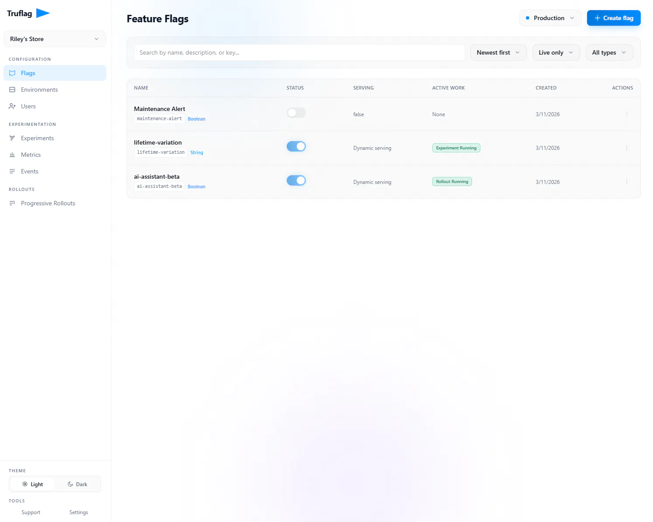Navigate to Users page

55,106
